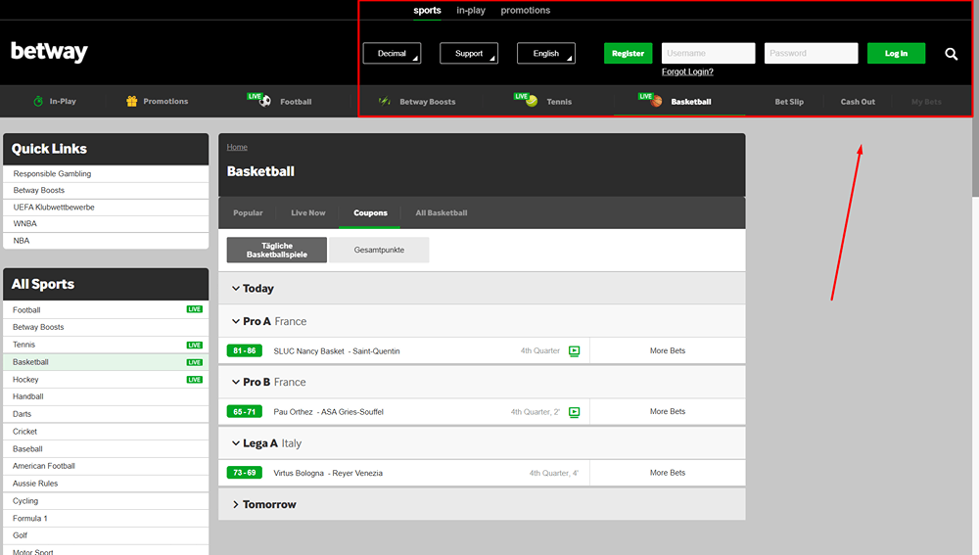Click the 81 - 86 score badge
This screenshot has height=555, width=979.
(x=244, y=350)
